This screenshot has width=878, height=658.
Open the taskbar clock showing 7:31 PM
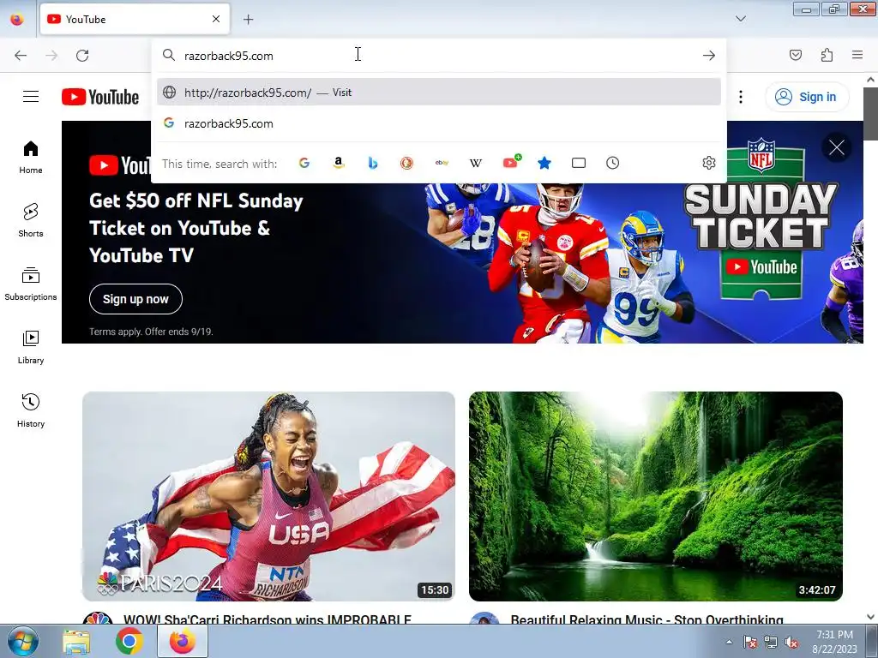[834, 642]
